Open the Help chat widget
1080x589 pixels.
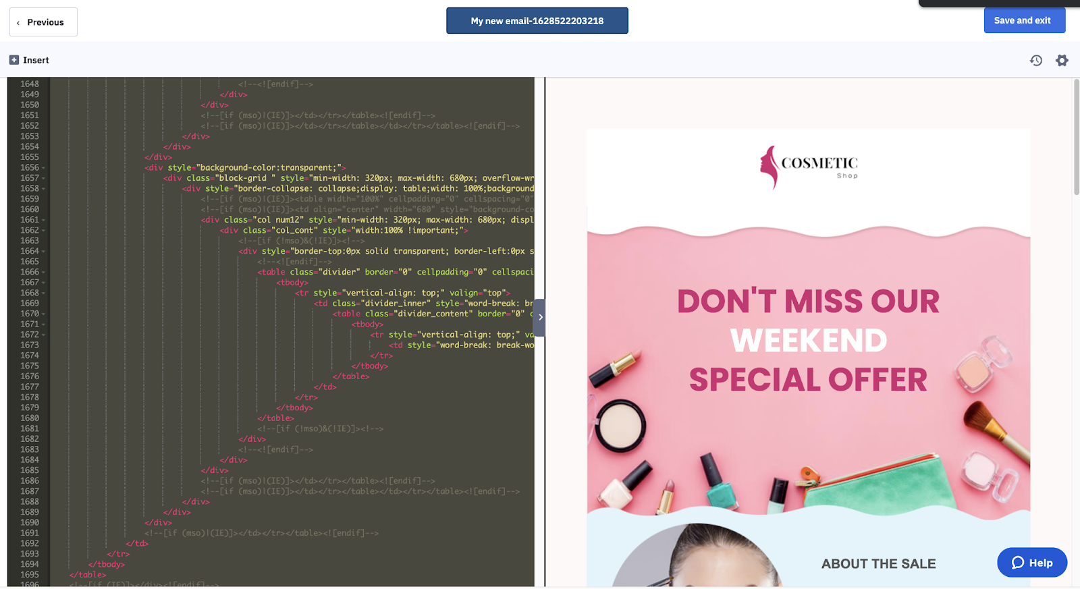pos(1032,563)
